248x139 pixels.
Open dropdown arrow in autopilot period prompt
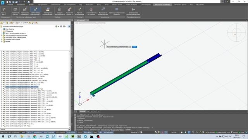(130, 47)
